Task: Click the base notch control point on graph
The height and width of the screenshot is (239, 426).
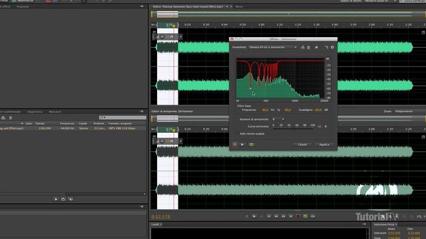Action: (250, 88)
